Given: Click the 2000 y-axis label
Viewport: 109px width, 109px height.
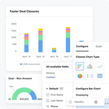Looking at the screenshot, I should (14, 24).
